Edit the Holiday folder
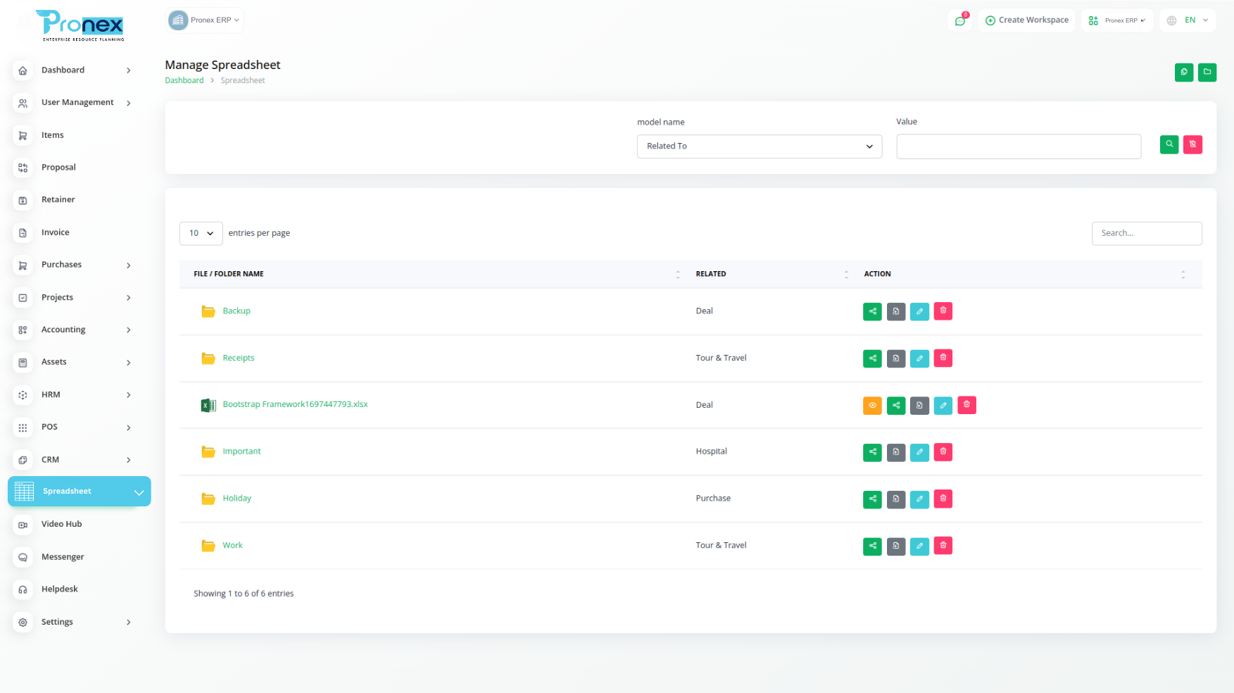The image size is (1234, 693). [919, 499]
